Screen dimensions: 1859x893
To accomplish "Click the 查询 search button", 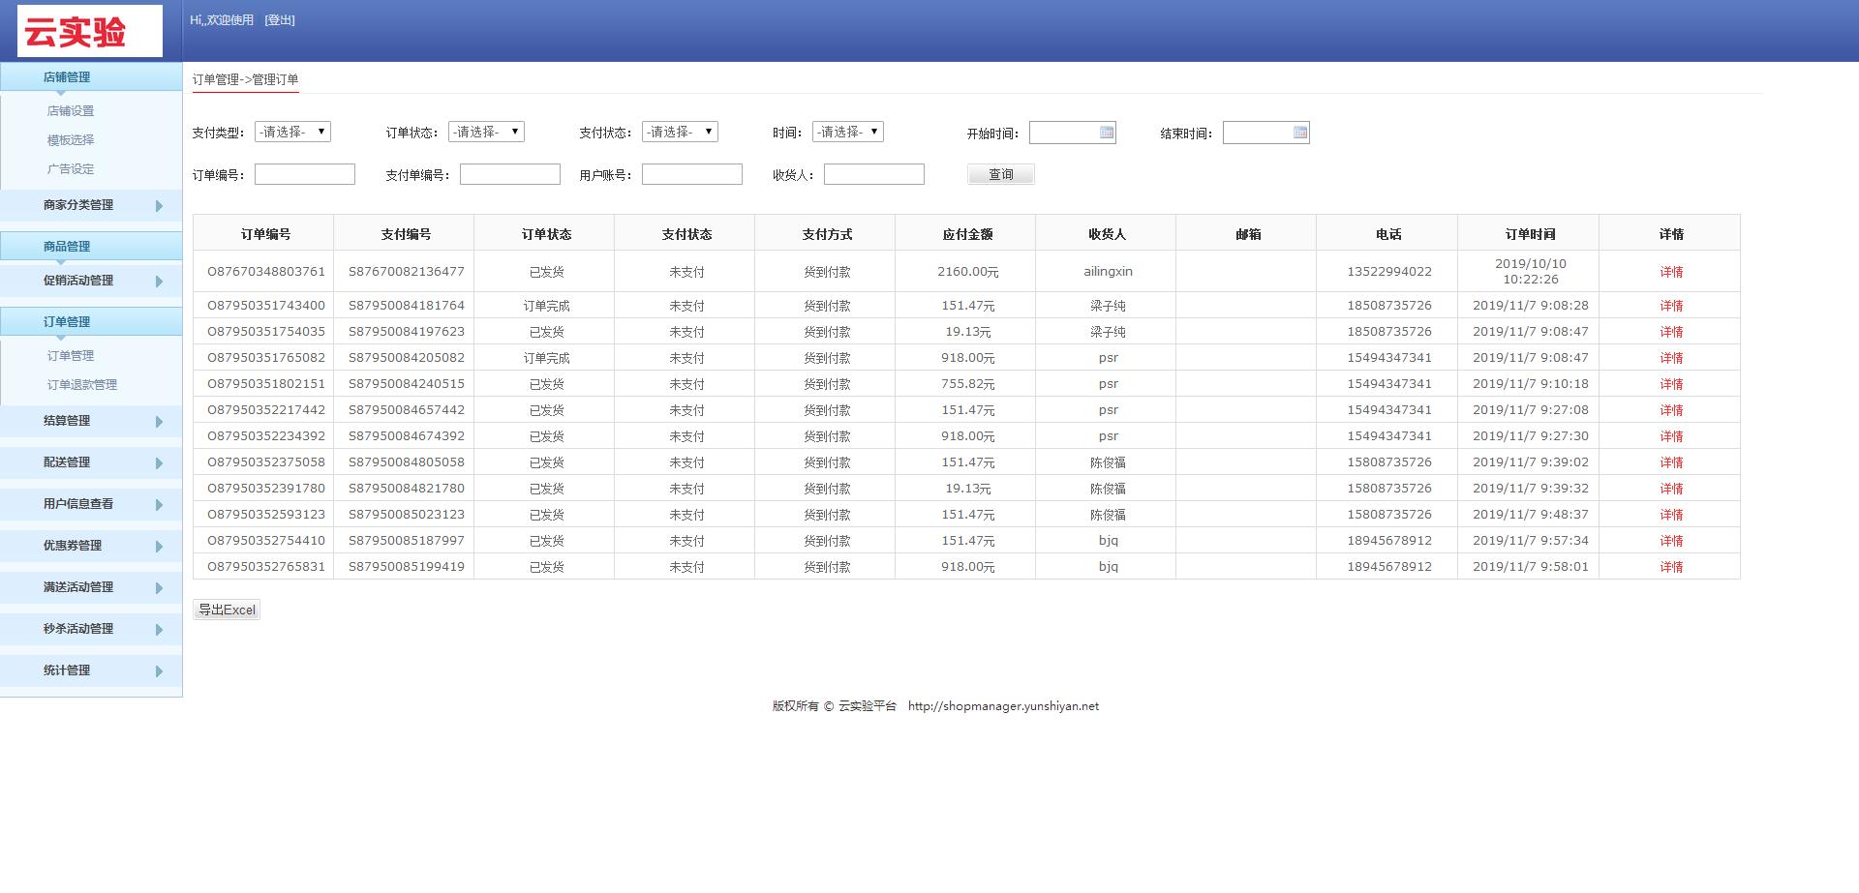I will [1000, 174].
